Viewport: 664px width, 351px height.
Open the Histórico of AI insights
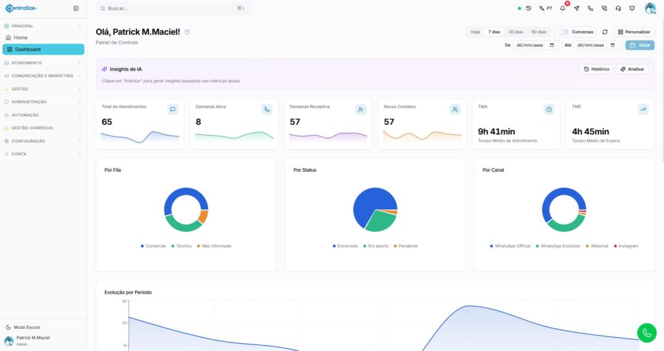[x=597, y=69]
